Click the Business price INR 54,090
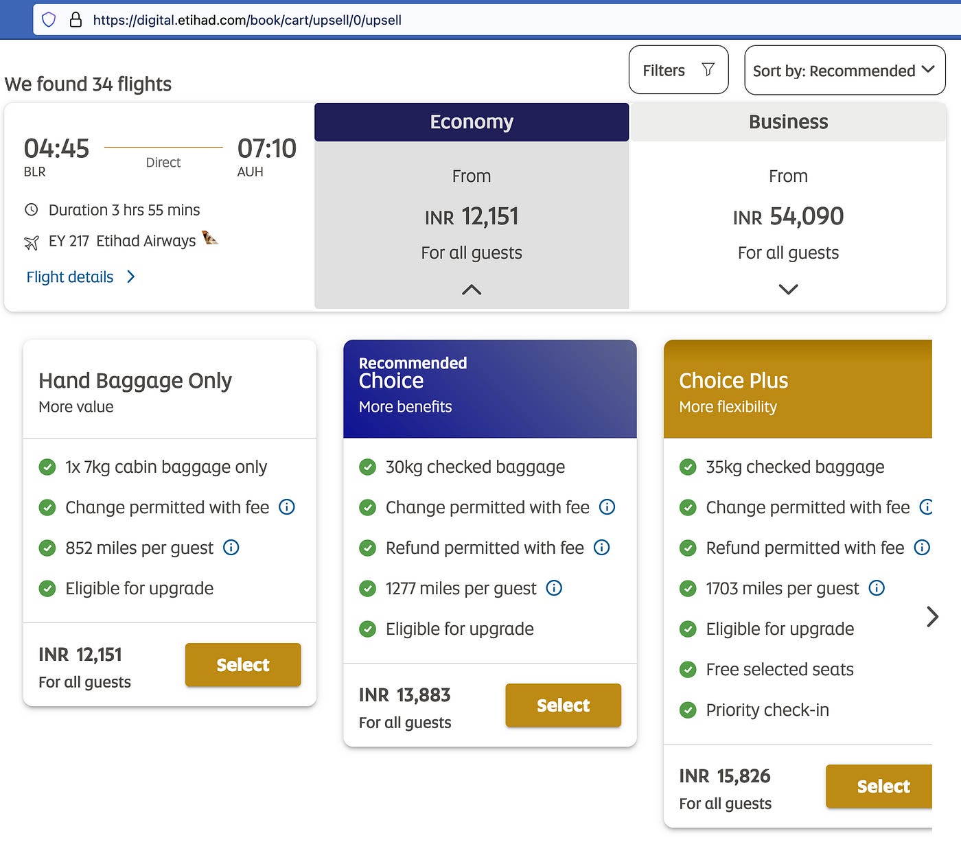This screenshot has width=961, height=853. [788, 217]
